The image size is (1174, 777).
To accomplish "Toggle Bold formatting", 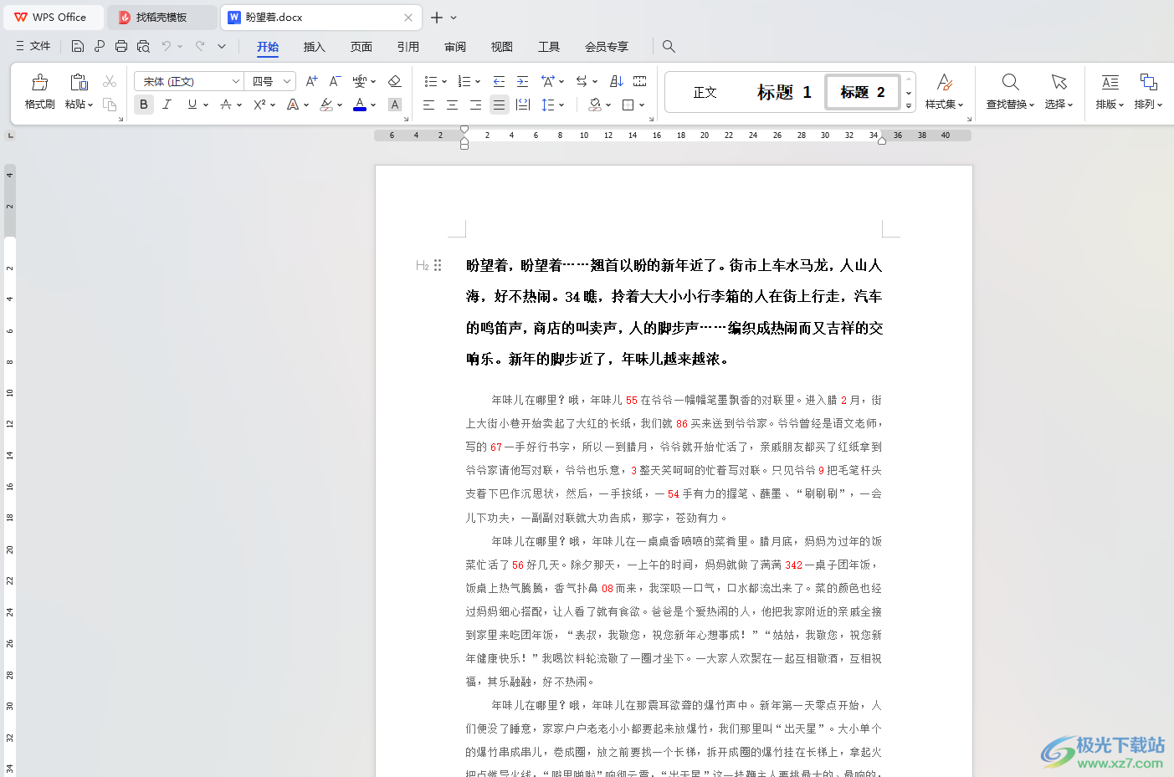I will coord(144,105).
